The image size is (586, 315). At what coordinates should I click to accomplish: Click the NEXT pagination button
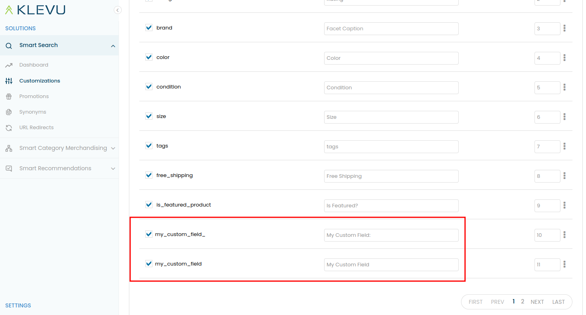pos(537,302)
